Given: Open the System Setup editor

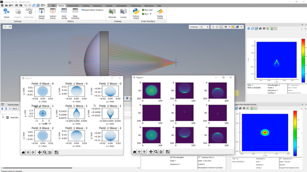Looking at the screenshot, I should coord(53,14).
